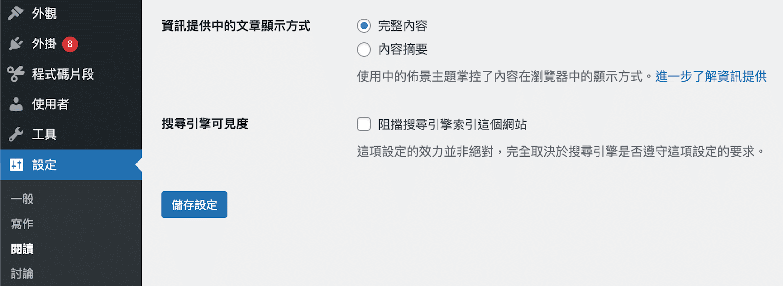Enable the 阻擋搜尋引擎索引這個網站 checkbox

point(364,124)
